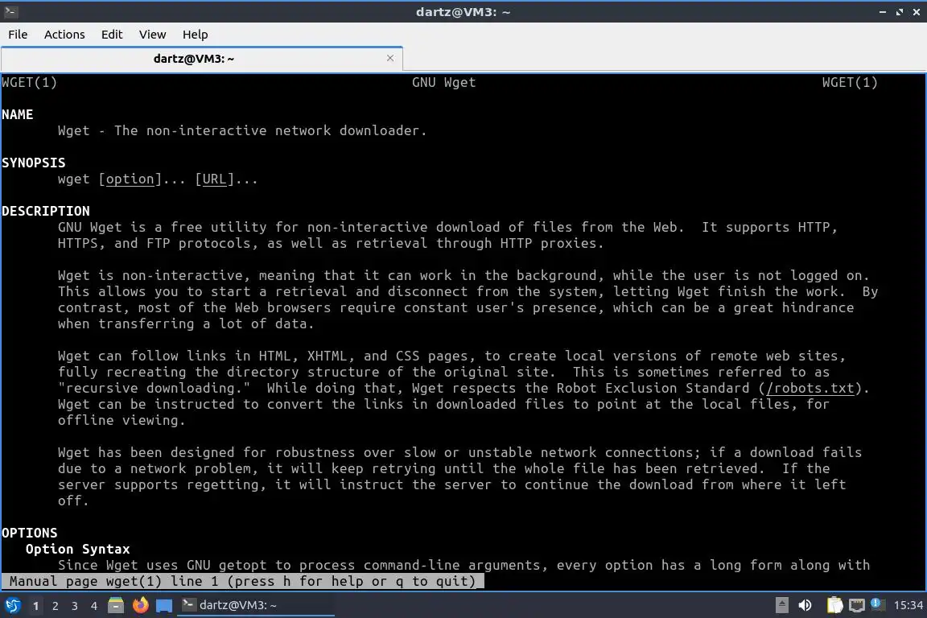Open the Lubuntu start menu
The width and height of the screenshot is (927, 618).
click(13, 606)
